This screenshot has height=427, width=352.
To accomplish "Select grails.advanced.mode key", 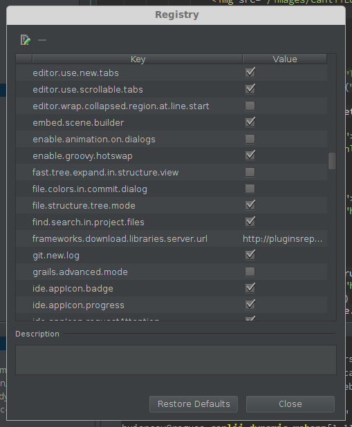I will coord(80,272).
